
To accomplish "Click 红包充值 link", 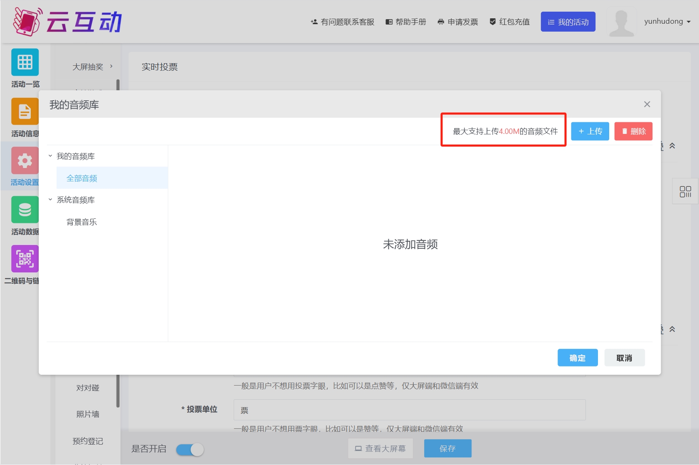I will click(510, 22).
